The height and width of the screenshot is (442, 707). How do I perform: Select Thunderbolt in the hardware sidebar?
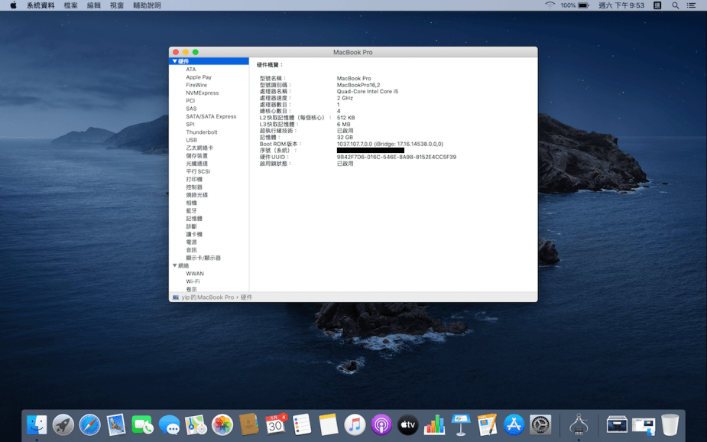(x=201, y=132)
